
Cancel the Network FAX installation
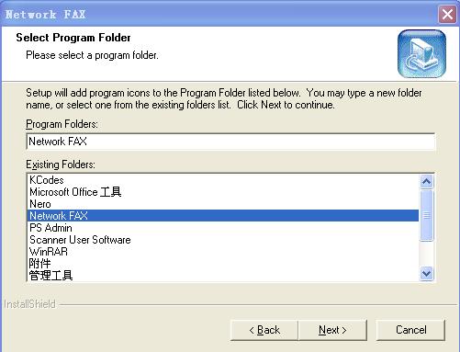coord(410,330)
